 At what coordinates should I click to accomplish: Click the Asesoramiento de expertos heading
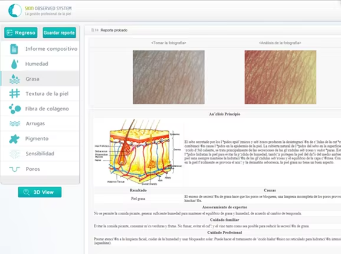(x=225, y=207)
